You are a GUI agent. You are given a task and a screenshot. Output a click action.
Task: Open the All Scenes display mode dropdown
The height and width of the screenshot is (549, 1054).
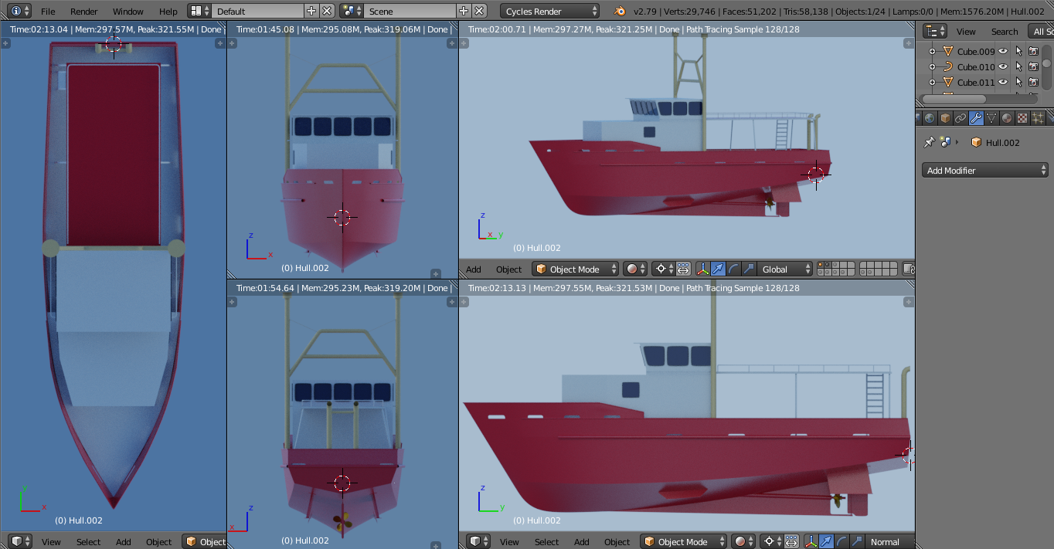point(1041,31)
